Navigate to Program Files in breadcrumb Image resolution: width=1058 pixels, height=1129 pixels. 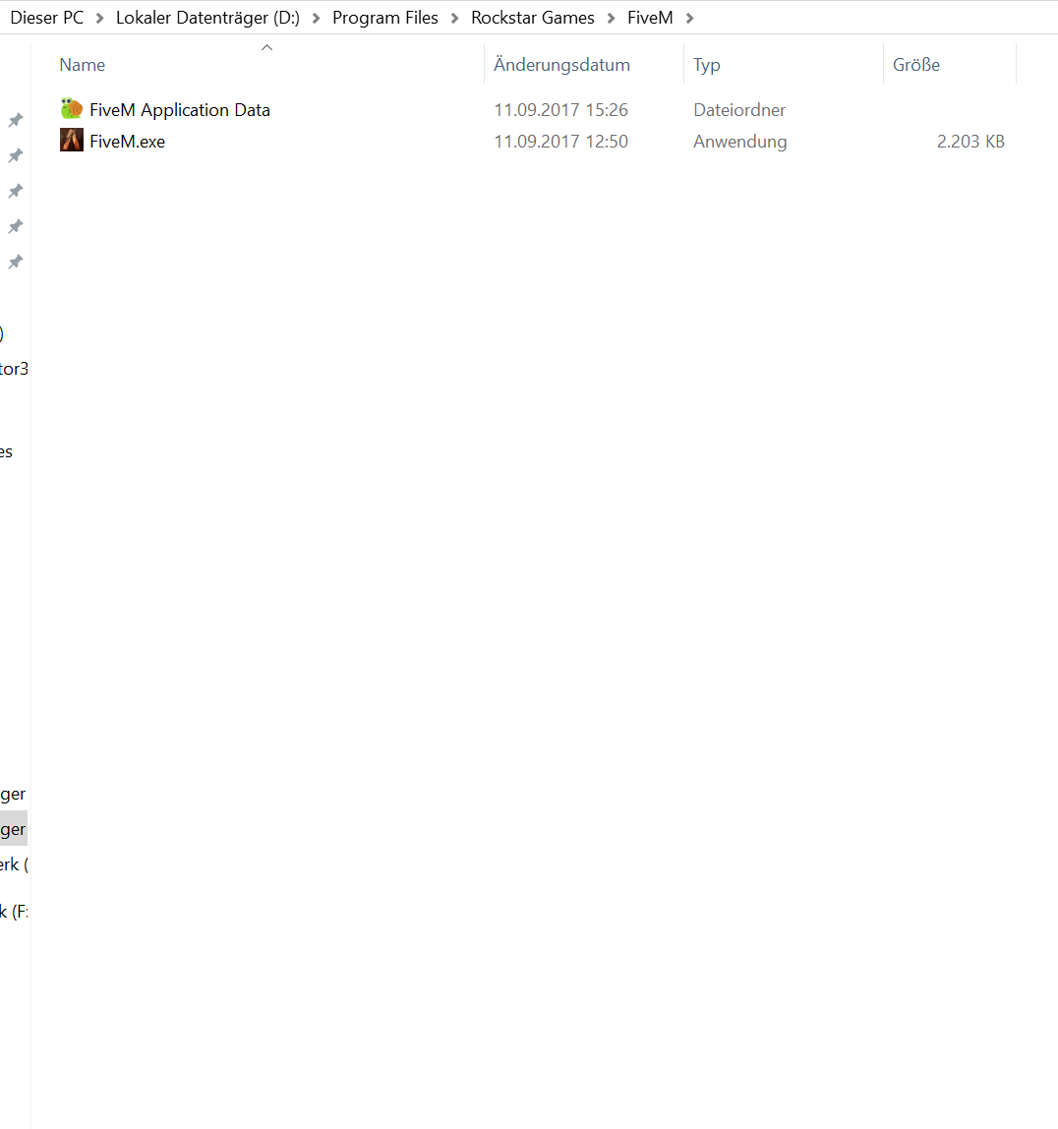pyautogui.click(x=385, y=18)
